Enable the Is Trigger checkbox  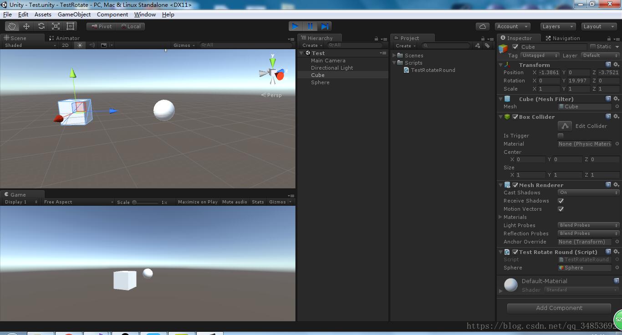(x=561, y=136)
